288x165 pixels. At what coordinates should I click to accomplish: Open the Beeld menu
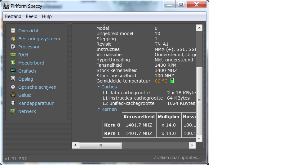[32, 16]
